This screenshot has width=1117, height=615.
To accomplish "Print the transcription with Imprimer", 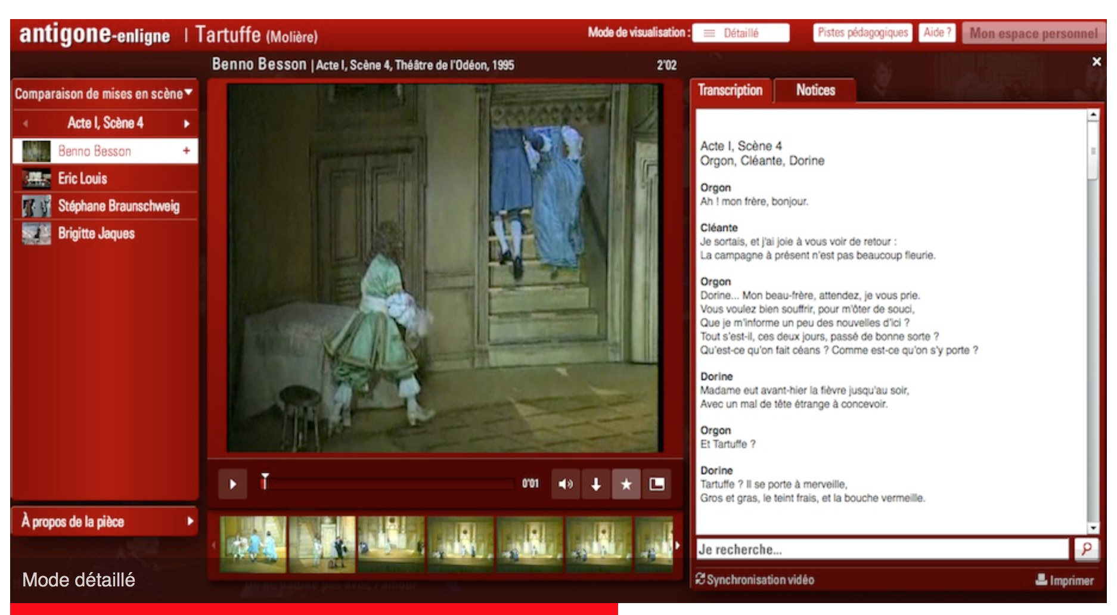I will pos(1065,580).
